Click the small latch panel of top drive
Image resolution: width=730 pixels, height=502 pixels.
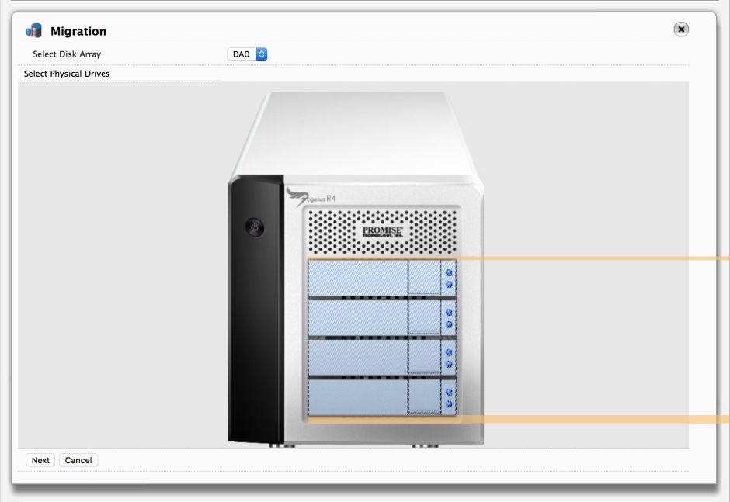pyautogui.click(x=424, y=277)
